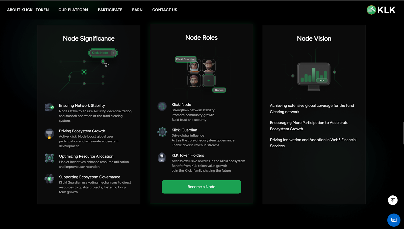Click the Ensuring Network Stability server icon
Screen dimensions: 404x229
click(49, 107)
